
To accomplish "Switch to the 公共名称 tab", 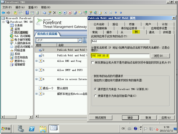I will 99,24.
